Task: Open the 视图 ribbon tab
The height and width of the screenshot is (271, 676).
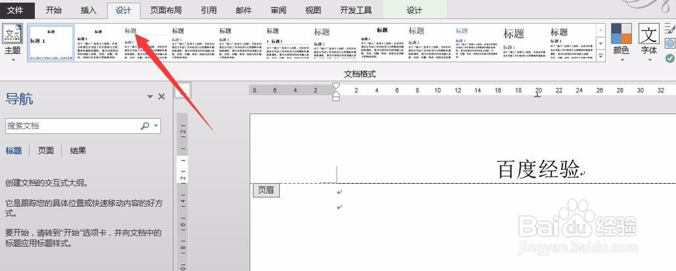Action: pos(313,10)
